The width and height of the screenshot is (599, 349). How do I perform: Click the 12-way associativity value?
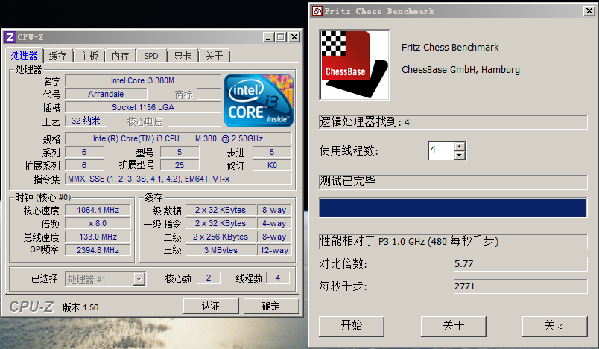pos(274,250)
